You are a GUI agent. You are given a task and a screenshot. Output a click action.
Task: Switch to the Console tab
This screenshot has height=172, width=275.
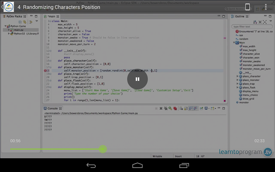tap(52, 108)
